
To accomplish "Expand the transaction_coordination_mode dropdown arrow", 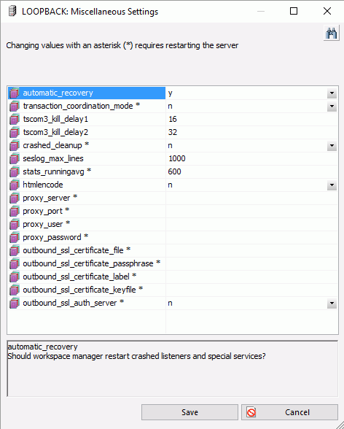I will click(x=332, y=107).
